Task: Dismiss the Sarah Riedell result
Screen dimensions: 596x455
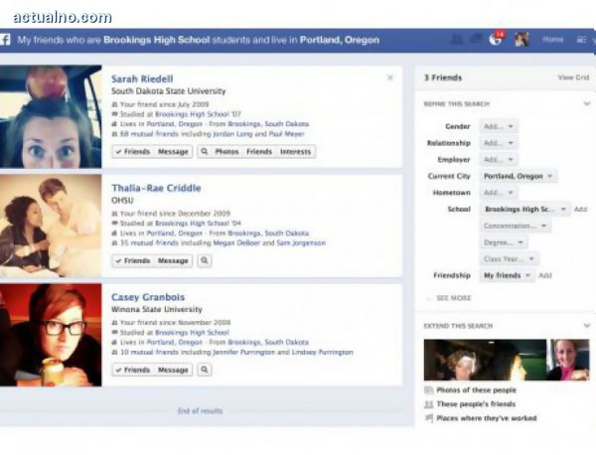Action: point(390,77)
